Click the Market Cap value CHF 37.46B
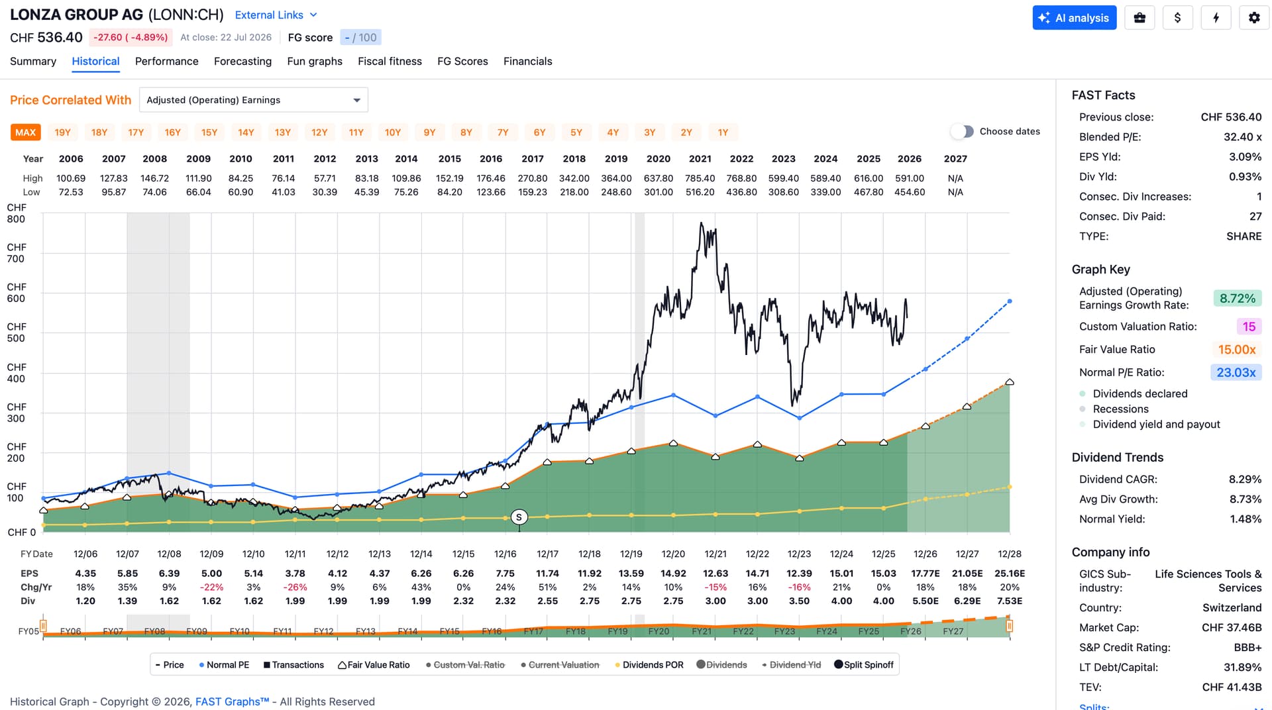1272x710 pixels. pyautogui.click(x=1232, y=628)
